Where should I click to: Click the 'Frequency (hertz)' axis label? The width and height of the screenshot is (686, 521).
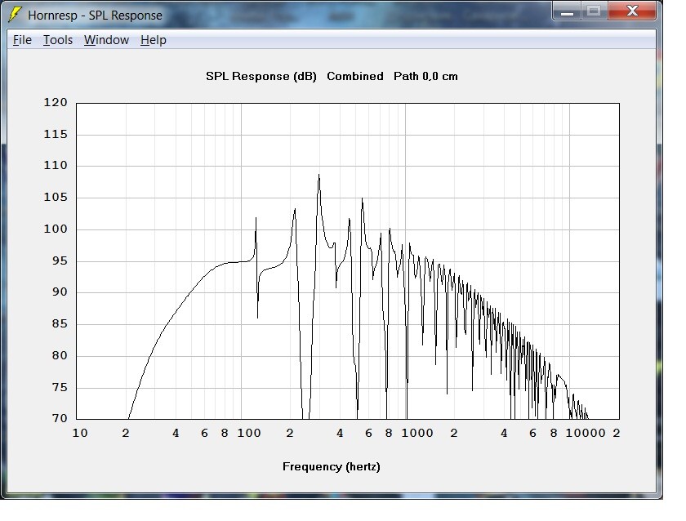(x=332, y=467)
